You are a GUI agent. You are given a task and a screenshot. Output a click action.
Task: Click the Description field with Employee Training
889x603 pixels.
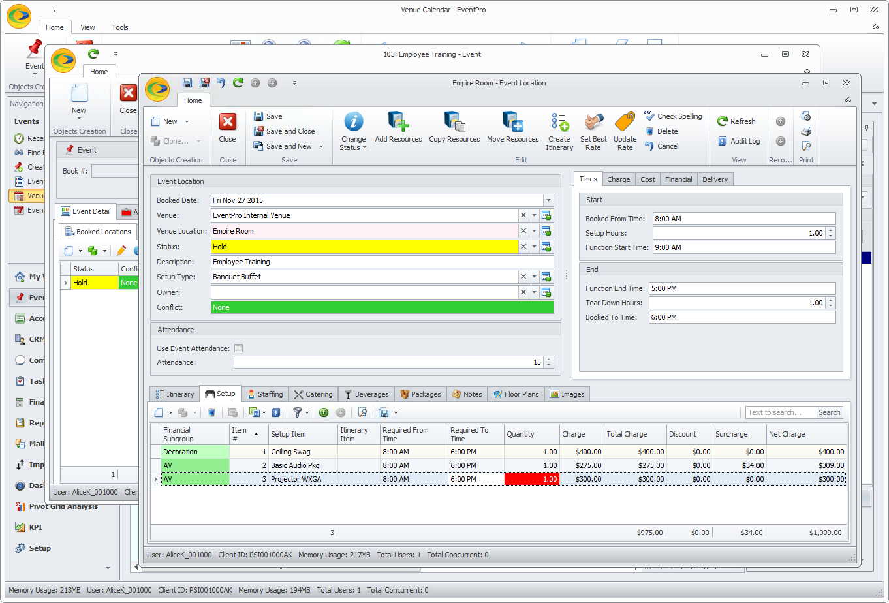[x=382, y=262]
